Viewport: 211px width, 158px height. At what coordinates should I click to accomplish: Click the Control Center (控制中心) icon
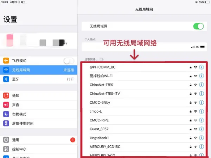pos(6,149)
